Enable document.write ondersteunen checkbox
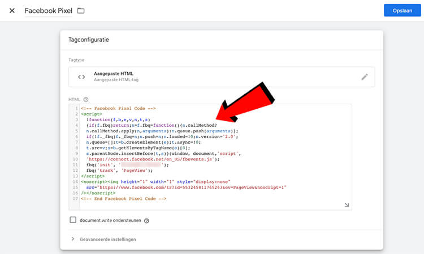424x254 pixels. tap(73, 220)
